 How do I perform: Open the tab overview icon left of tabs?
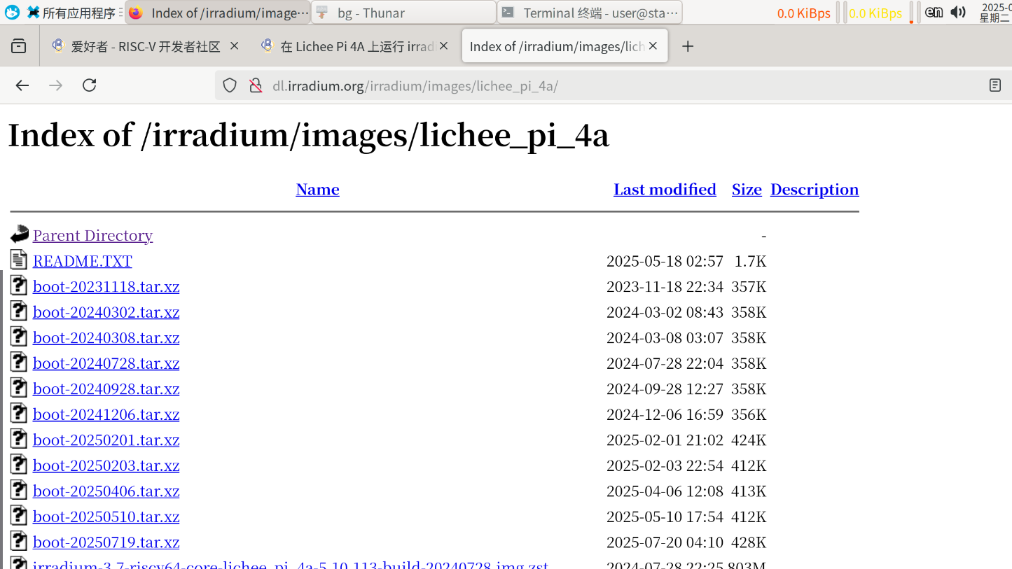coord(19,46)
